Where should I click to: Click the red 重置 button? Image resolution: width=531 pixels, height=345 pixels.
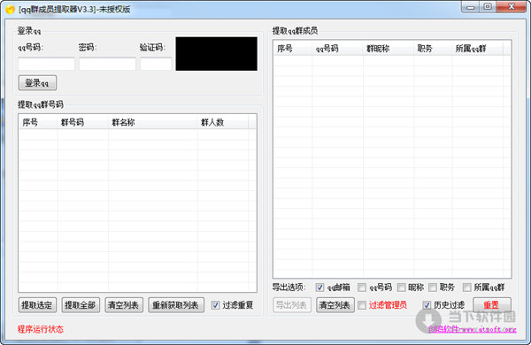[x=492, y=305]
